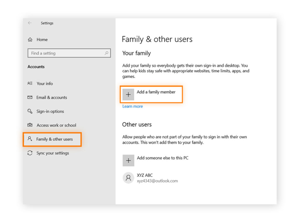Click the plus icon for Add a family member
This screenshot has width=299, height=224.
click(x=128, y=94)
